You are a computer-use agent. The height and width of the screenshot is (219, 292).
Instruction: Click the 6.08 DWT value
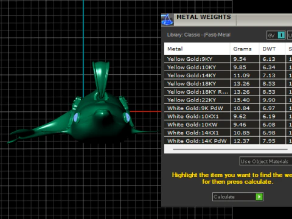coord(269,125)
